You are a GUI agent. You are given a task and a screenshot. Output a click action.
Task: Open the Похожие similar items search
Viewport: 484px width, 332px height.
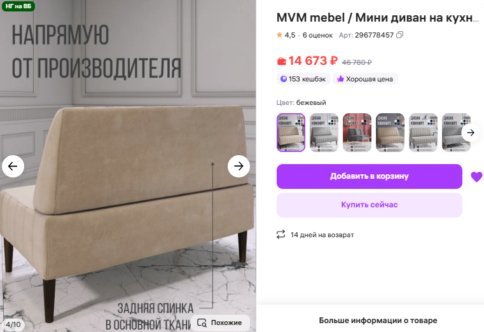pyautogui.click(x=220, y=322)
